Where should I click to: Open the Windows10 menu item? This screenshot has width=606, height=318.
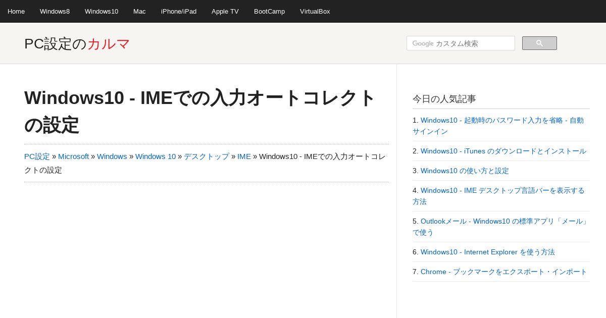point(102,11)
